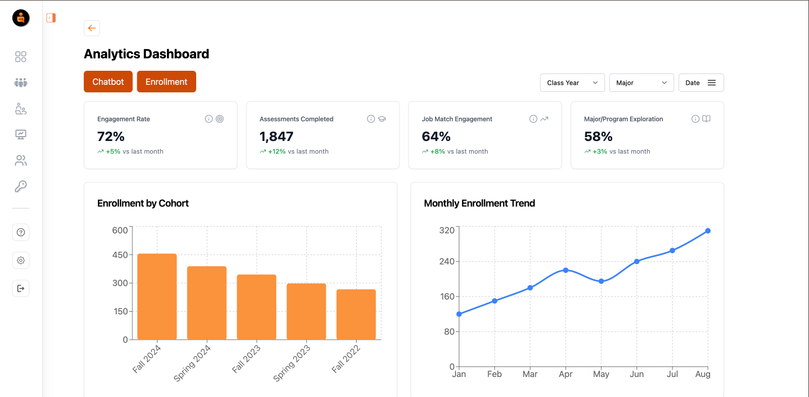The image size is (809, 397).
Task: Click the Fall 2024 bar in chart
Action: [157, 297]
